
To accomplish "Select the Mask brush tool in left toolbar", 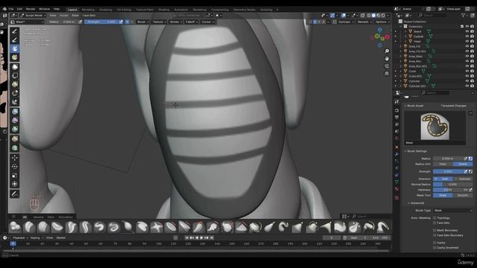I will tap(15, 48).
